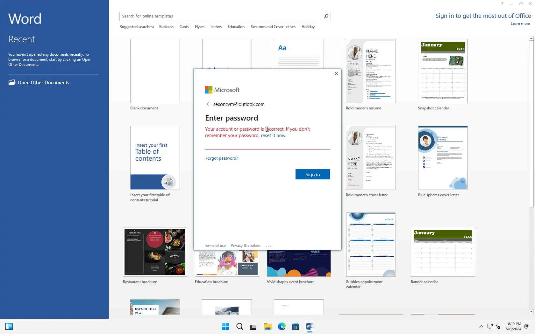Click the Sign in button

(312, 174)
